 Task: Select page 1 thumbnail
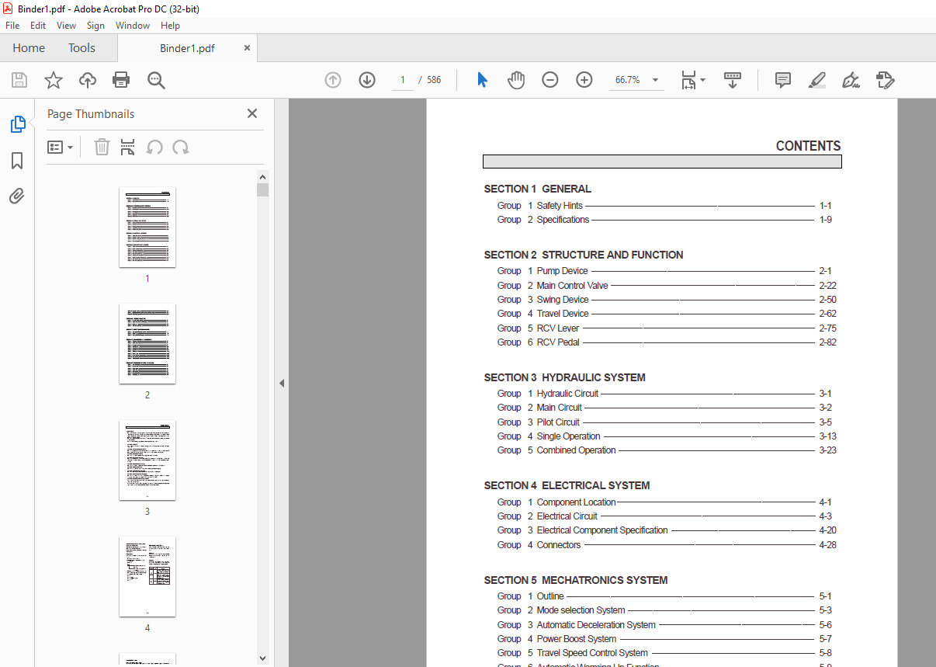147,227
